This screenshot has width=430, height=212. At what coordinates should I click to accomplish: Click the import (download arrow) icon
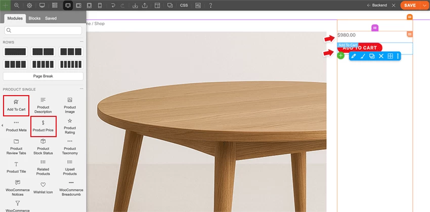point(135,5)
